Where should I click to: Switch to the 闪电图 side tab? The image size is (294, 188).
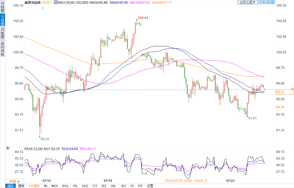(2, 33)
